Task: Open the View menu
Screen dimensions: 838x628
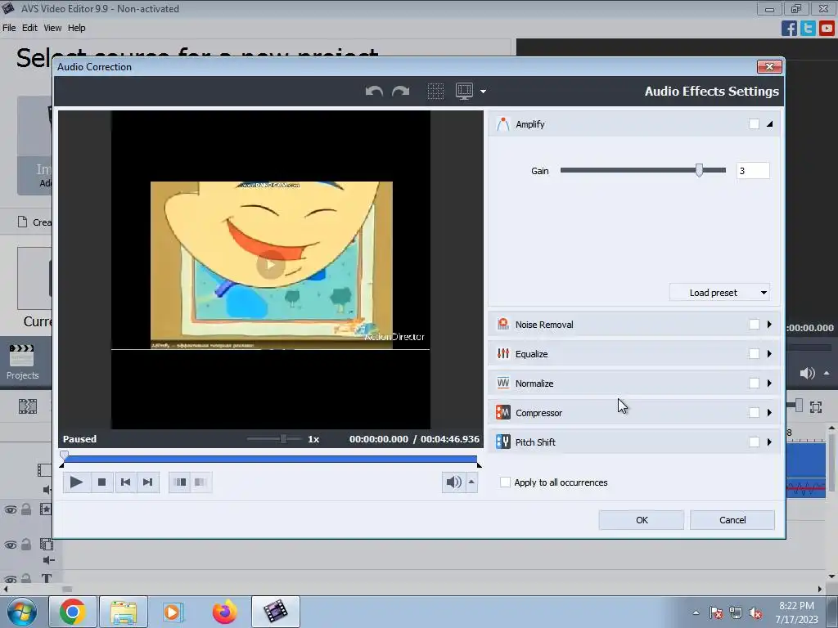Action: [x=52, y=28]
